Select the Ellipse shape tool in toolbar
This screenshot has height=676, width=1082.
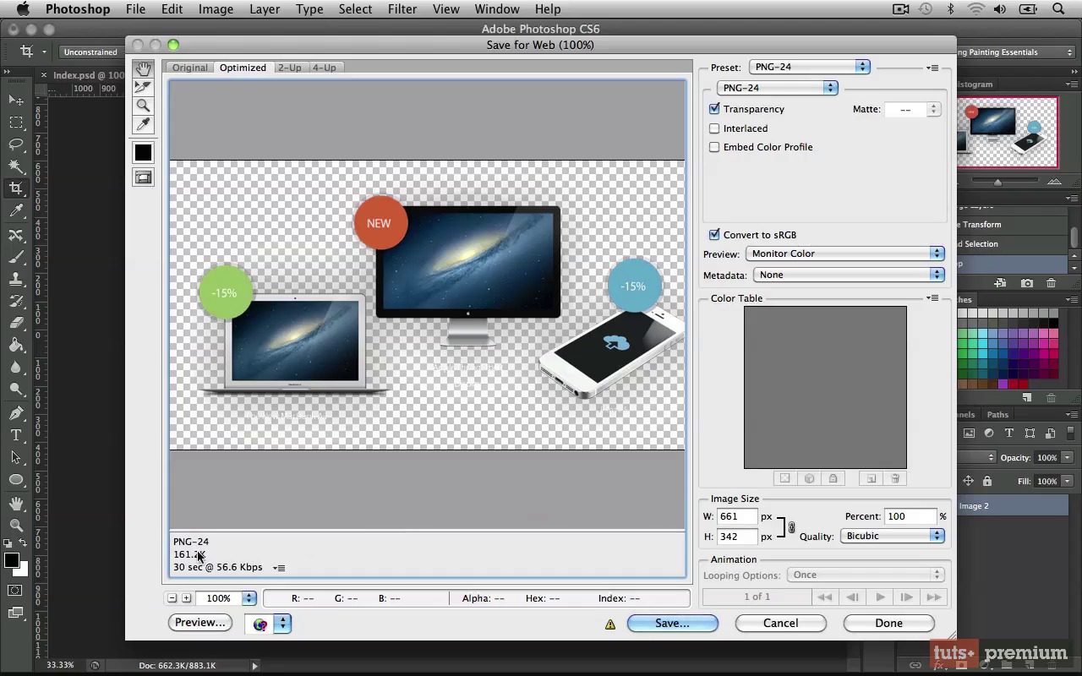coord(16,479)
